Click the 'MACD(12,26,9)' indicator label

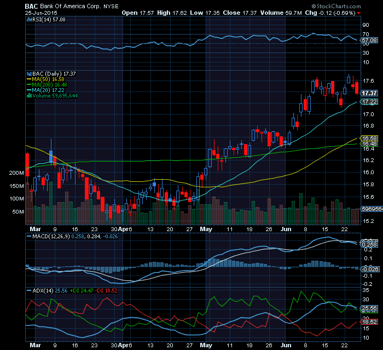click(51, 237)
